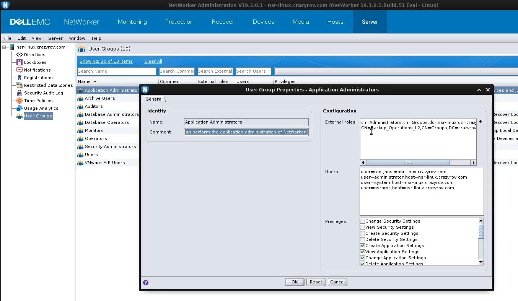The image size is (518, 301).
Task: Click privileges list scroll up arrow
Action: 481,221
